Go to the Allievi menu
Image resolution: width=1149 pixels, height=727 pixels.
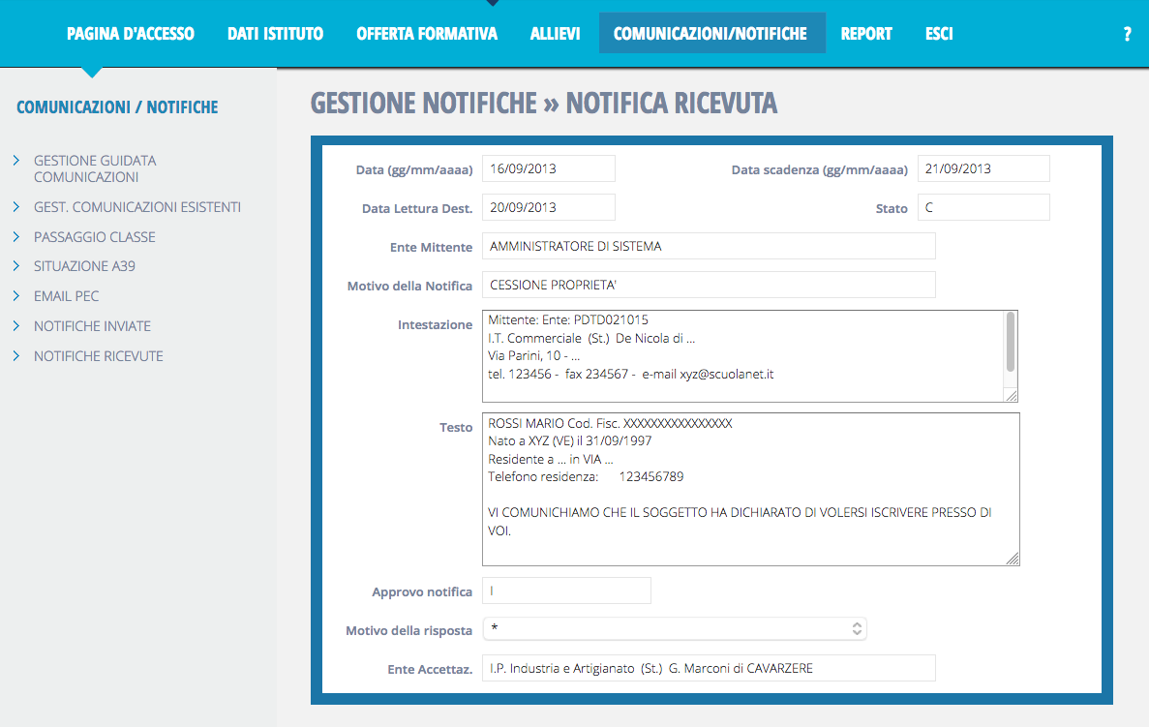(556, 34)
